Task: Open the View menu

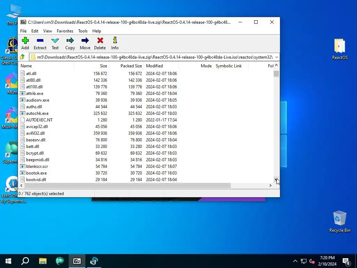Action: coord(47,31)
